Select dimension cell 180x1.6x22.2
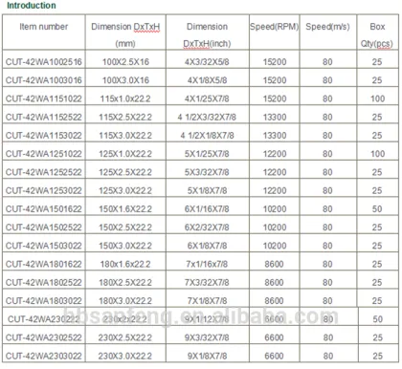 (125, 264)
